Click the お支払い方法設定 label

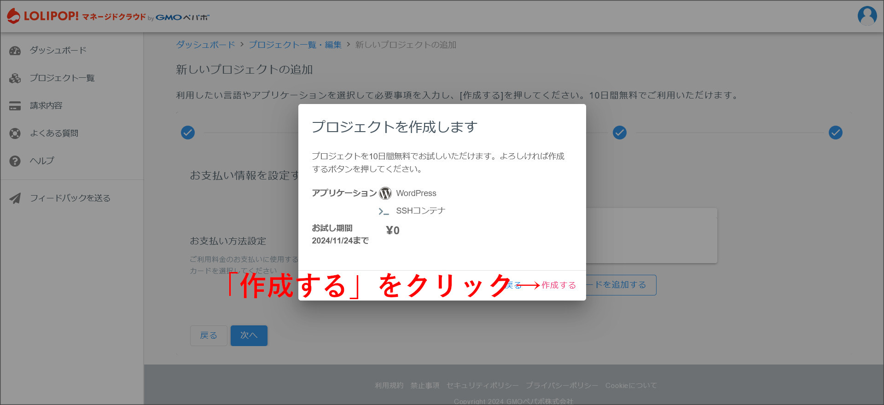tap(228, 241)
